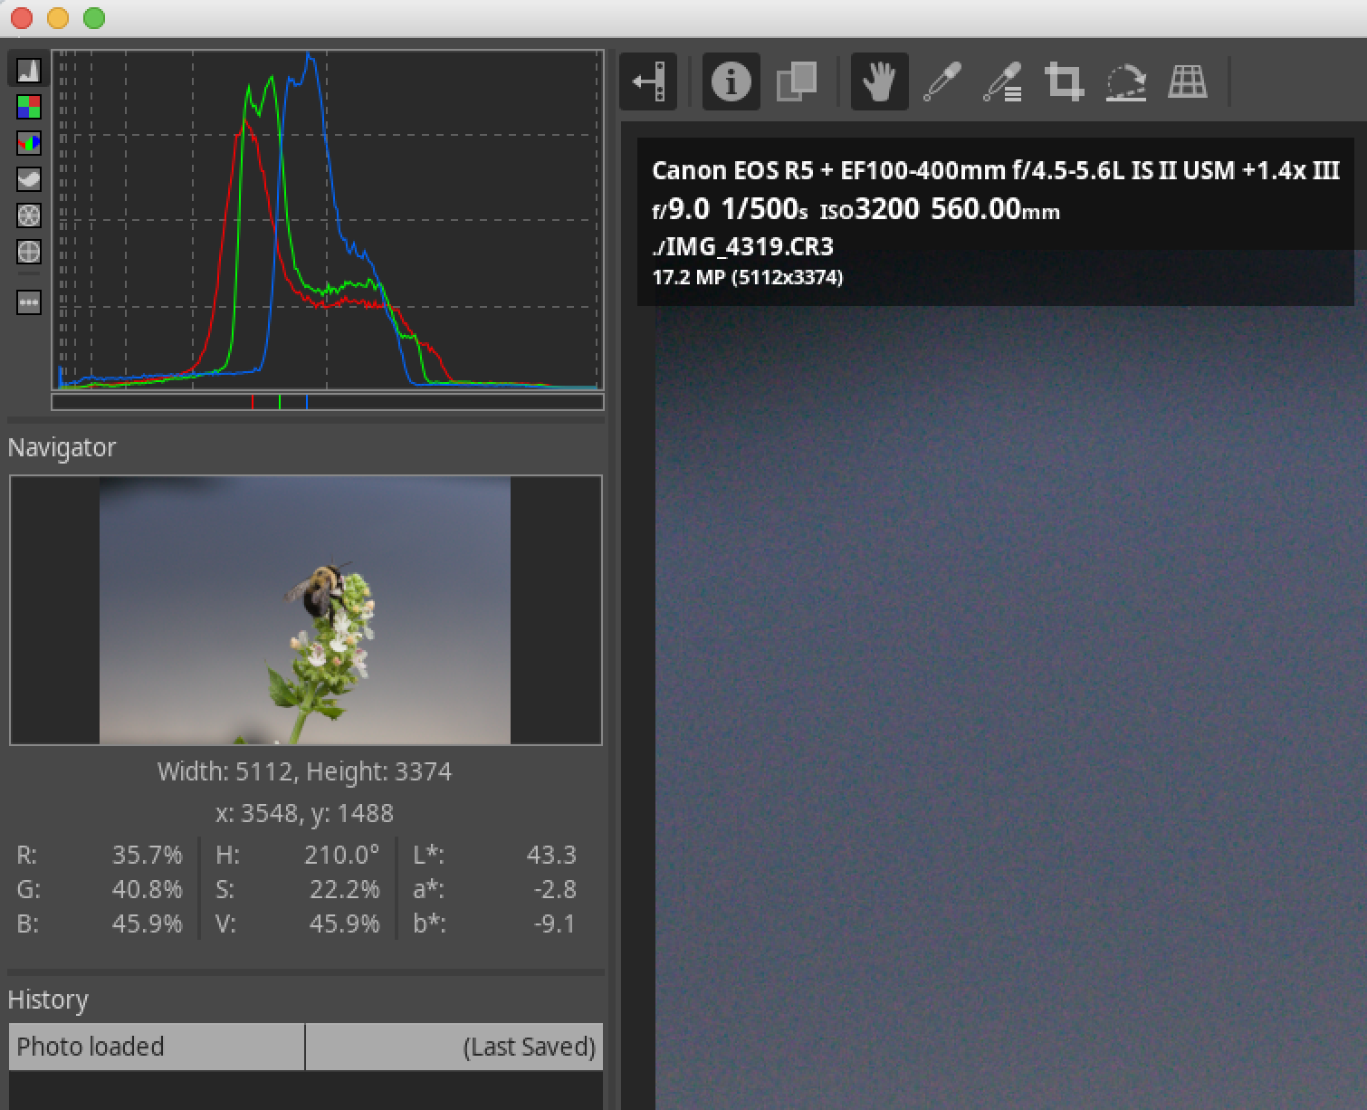
Task: Switch scope to RGB parade view
Action: [x=29, y=143]
